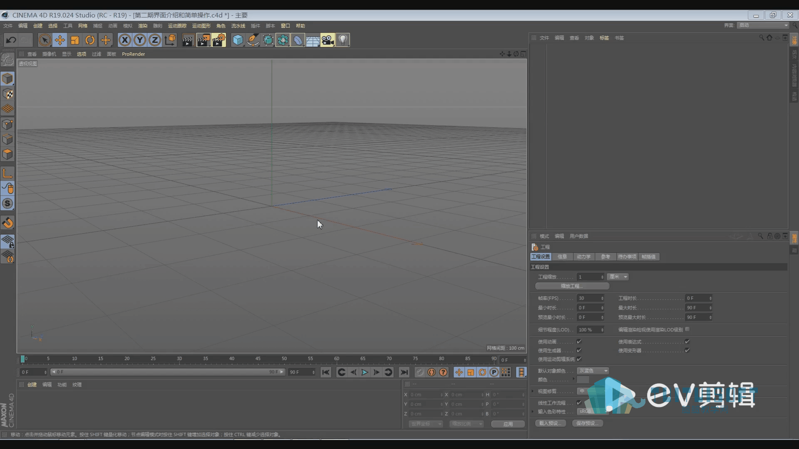This screenshot has height=449, width=799.
Task: Click the Undo arrow icon
Action: [11, 40]
